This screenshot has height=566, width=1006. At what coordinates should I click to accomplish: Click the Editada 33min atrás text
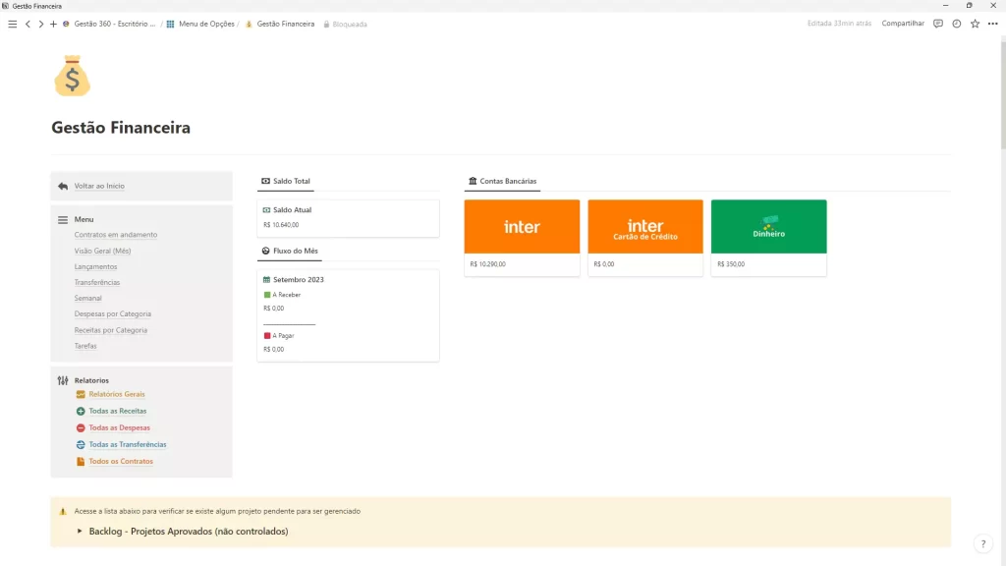(839, 24)
